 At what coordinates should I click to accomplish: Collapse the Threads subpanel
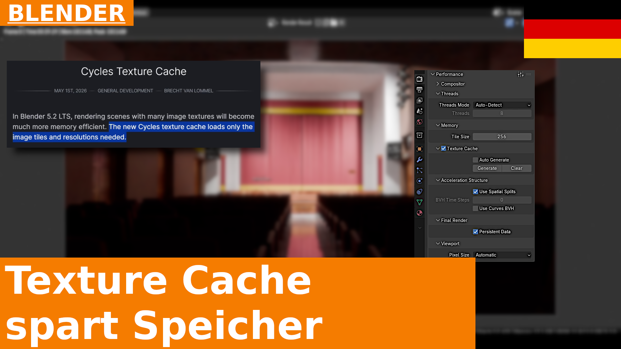(x=438, y=94)
